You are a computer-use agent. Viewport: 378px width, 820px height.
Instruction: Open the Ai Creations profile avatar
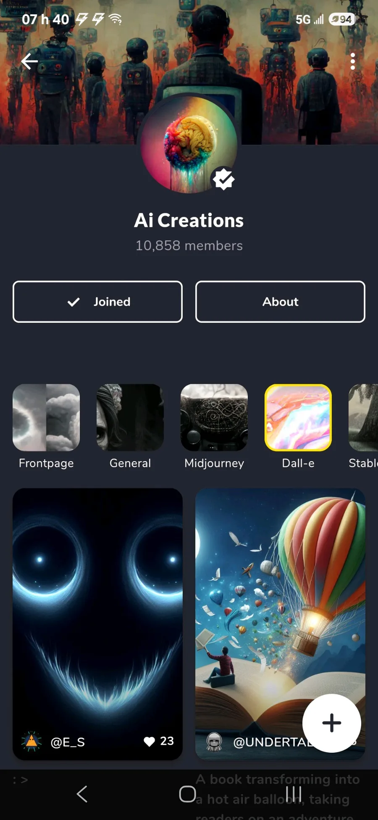tap(189, 145)
